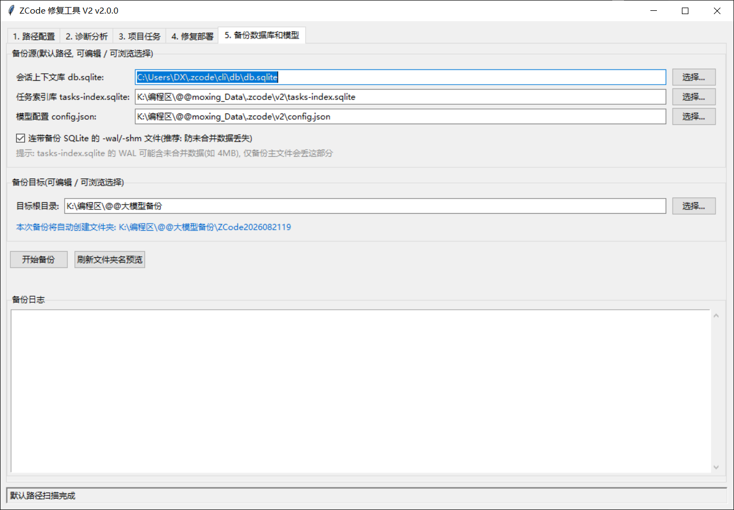Browse for the tasks-index.sqlite file
Image resolution: width=734 pixels, height=510 pixels.
pos(694,97)
